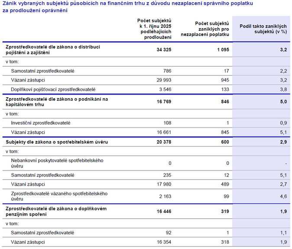
Task: Click row label 'Zprostředkovatelé dle zákona o podnikání na kapitálovém trhu'
Action: [x=57, y=102]
